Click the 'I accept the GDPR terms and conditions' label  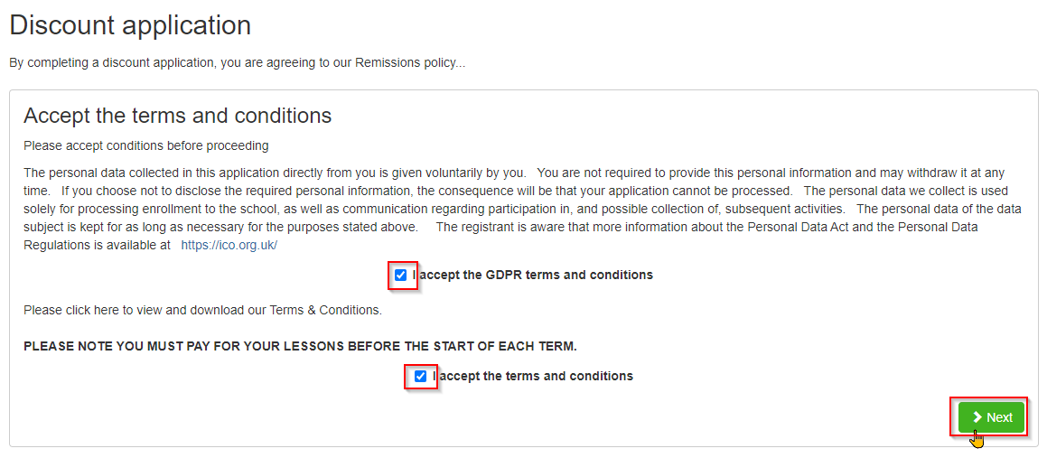[x=532, y=275]
